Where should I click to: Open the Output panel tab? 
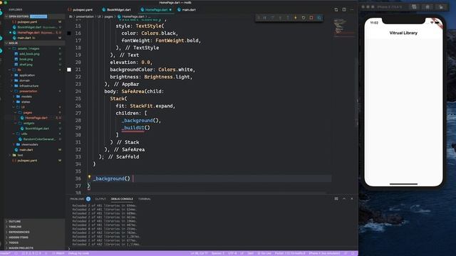100,199
